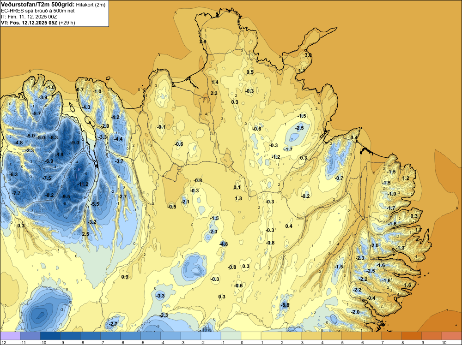Image resolution: width=462 pixels, height=345 pixels.
Task: Click the temperature label 2.9 on the northern peninsula
Action: 203,42
